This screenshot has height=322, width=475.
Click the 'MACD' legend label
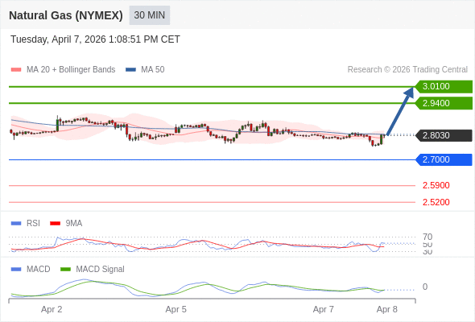tap(39, 270)
